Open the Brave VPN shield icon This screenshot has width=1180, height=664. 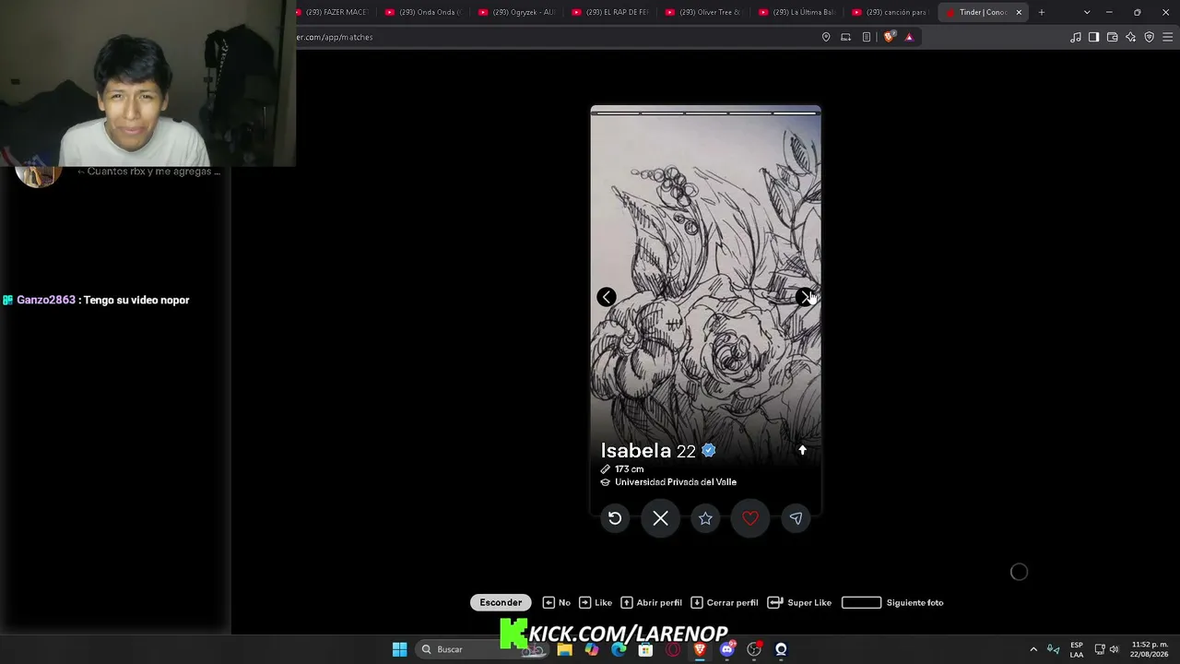click(x=1149, y=37)
